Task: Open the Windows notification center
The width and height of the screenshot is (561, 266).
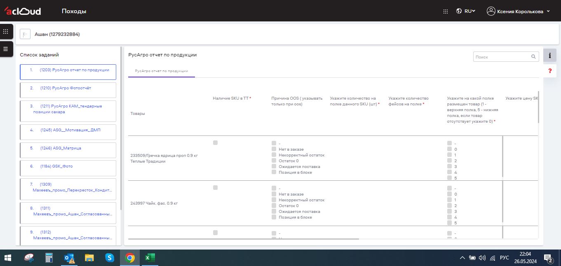Action: pyautogui.click(x=549, y=258)
